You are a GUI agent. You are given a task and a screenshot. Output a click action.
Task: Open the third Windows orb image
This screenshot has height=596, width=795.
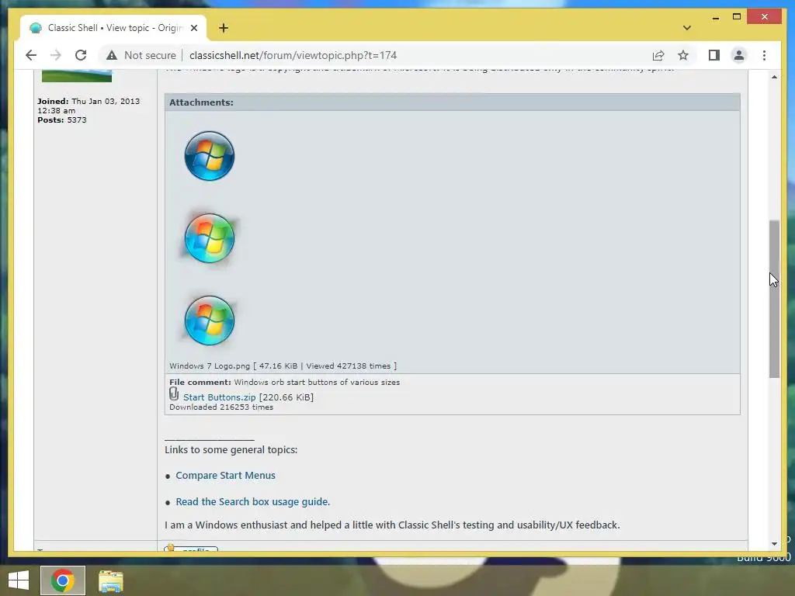pyautogui.click(x=210, y=321)
